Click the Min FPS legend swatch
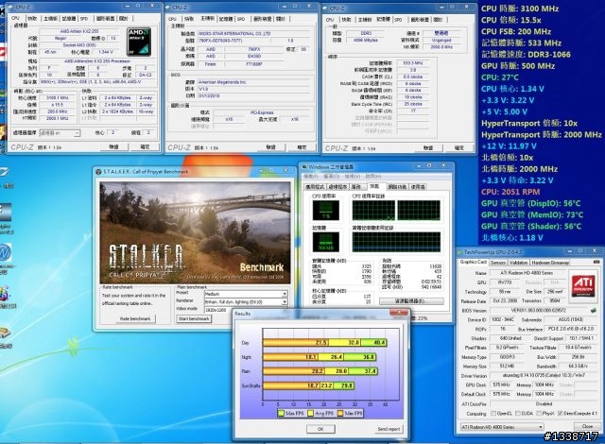605x444 pixels. [340, 413]
